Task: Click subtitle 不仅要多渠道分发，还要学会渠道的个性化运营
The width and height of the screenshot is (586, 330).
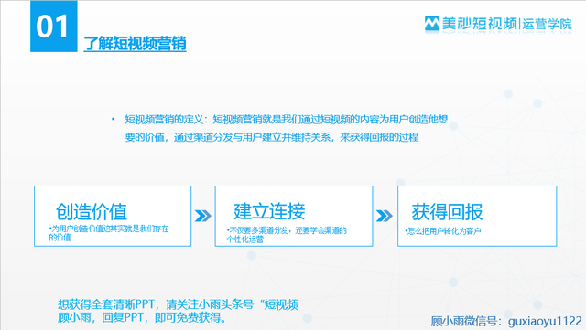Action: click(287, 235)
